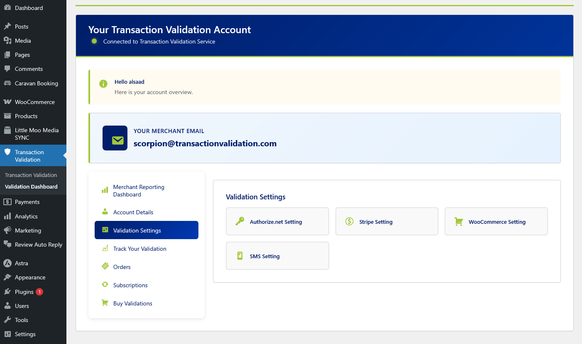The height and width of the screenshot is (344, 582).
Task: Click the Media library icon
Action: click(x=7, y=41)
